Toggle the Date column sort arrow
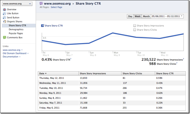This screenshot has width=190, height=114. pos(46,73)
